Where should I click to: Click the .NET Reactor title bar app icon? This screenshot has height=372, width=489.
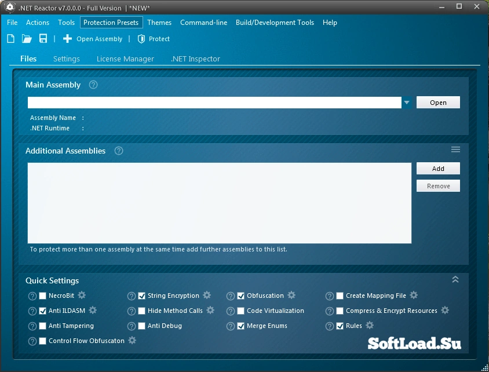pos(10,7)
